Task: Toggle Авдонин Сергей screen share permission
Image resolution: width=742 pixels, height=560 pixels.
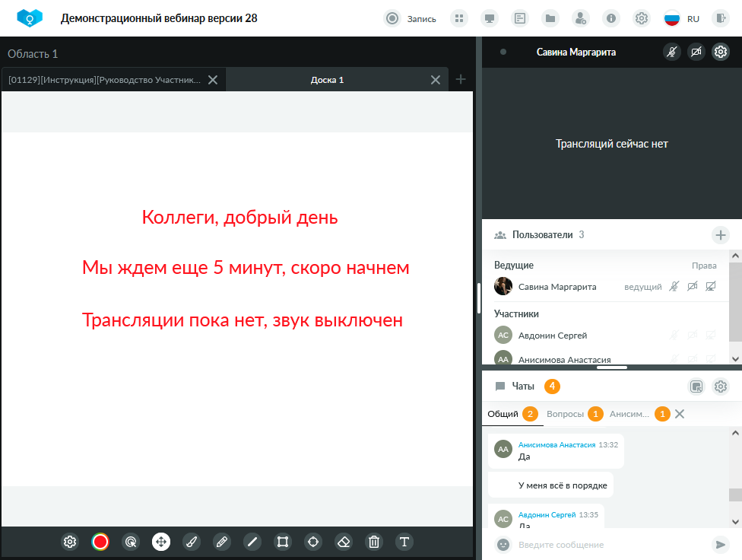Action: tap(710, 335)
